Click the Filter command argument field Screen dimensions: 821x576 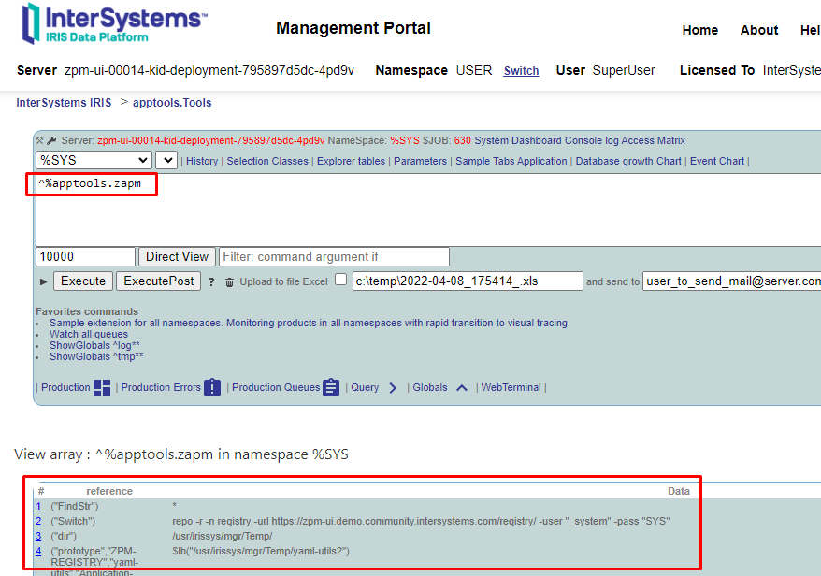(x=334, y=256)
